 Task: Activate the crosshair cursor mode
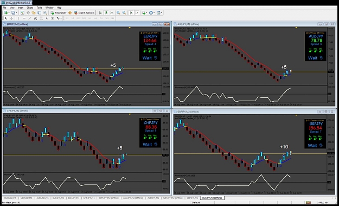coord(11,18)
